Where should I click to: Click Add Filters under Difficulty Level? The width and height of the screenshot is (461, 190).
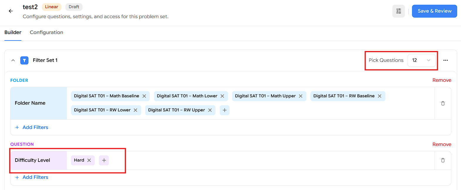coord(32,177)
